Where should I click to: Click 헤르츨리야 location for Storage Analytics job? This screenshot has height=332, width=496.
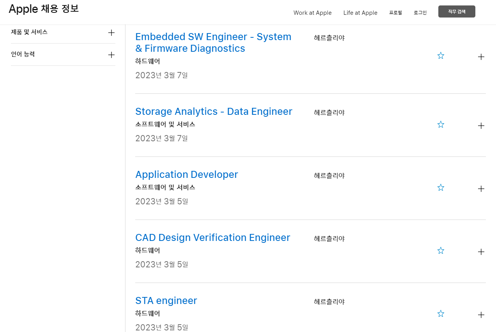[x=330, y=112]
